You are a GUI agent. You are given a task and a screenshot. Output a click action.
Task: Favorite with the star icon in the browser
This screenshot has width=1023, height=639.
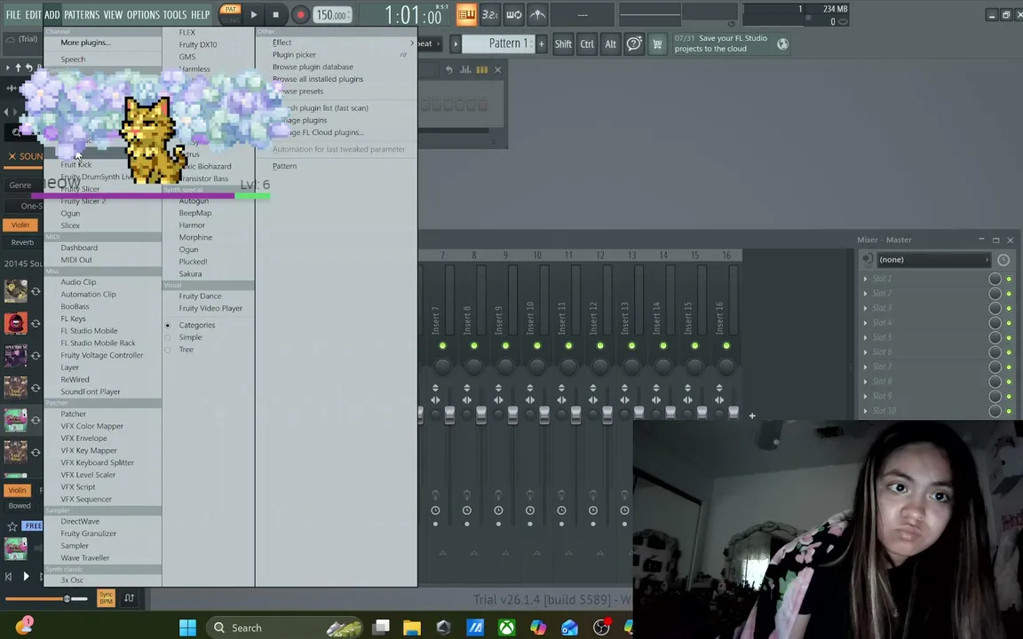point(12,525)
